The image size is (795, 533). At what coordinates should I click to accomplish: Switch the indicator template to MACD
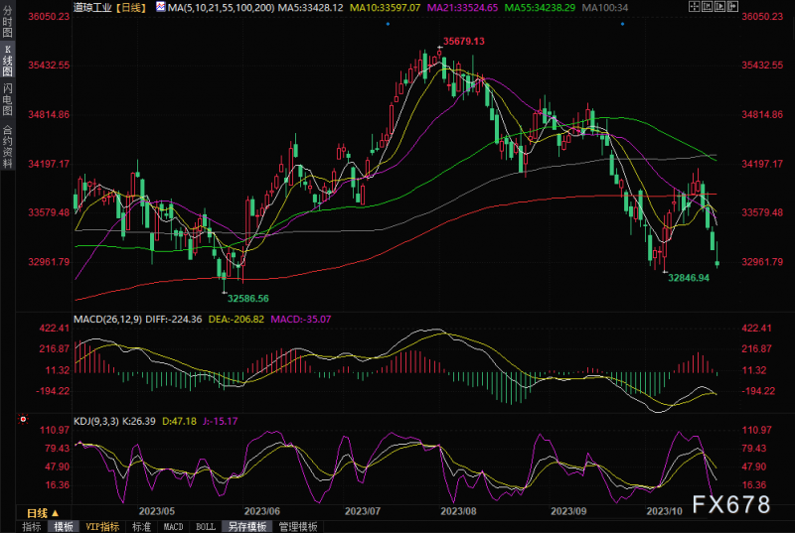click(173, 526)
